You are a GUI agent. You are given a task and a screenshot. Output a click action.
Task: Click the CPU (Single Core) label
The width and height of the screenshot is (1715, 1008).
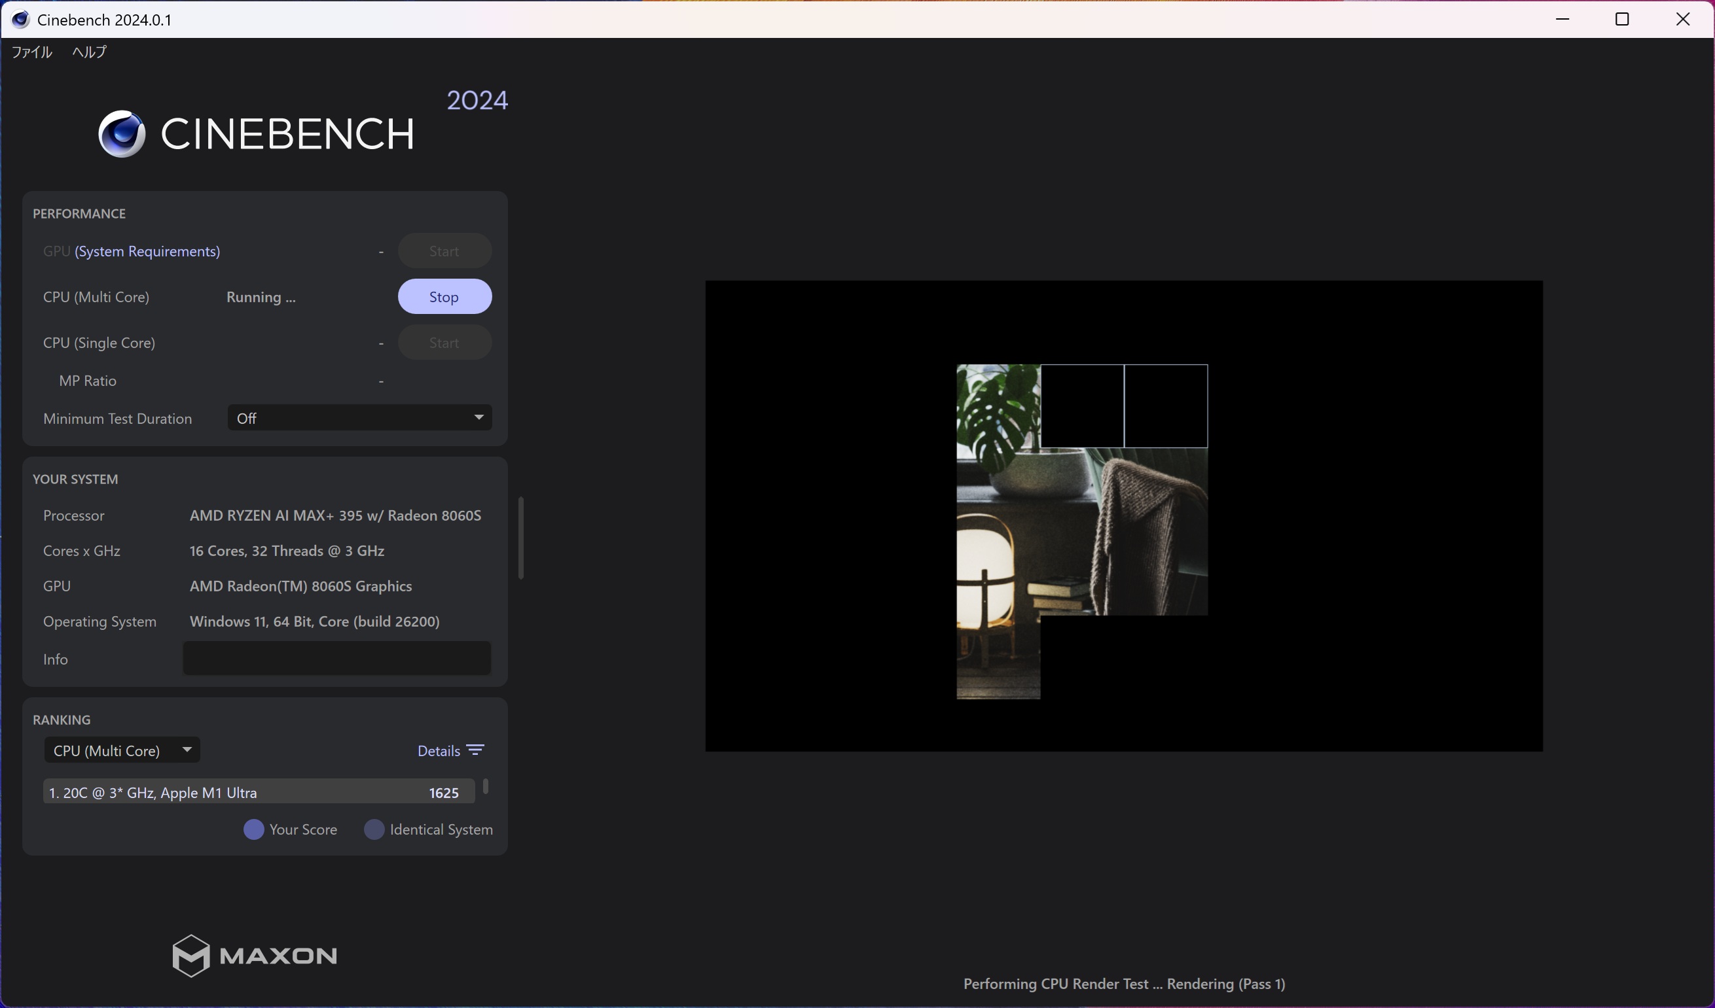pyautogui.click(x=99, y=342)
